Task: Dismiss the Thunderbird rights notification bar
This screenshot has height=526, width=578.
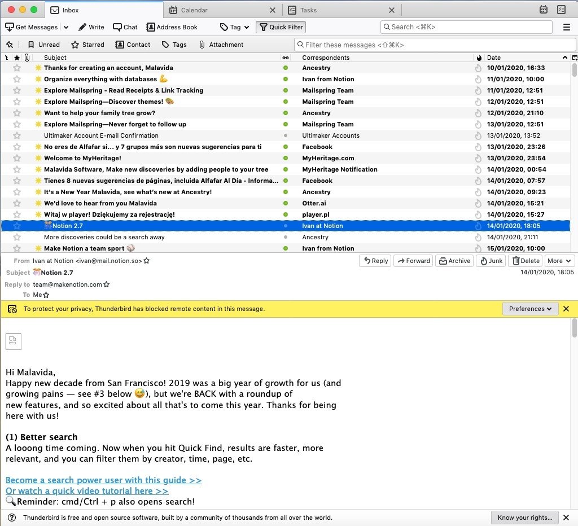Action: [566, 518]
